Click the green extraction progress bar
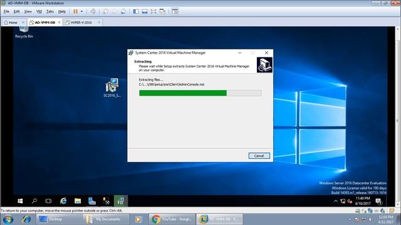 tap(200, 93)
